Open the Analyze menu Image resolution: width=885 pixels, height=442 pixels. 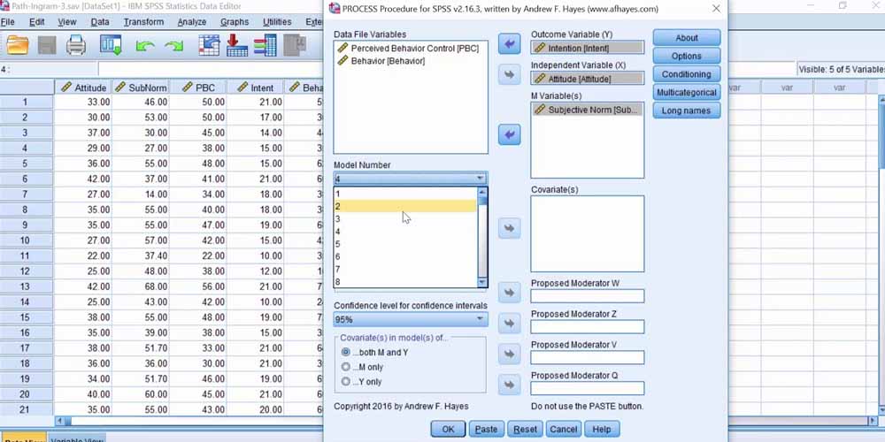click(x=192, y=22)
